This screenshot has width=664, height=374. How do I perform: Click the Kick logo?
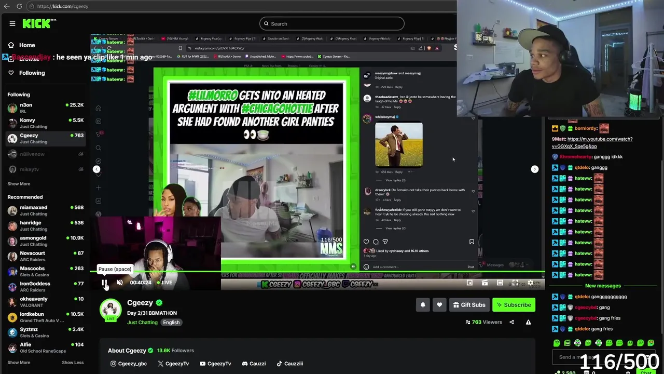[39, 23]
